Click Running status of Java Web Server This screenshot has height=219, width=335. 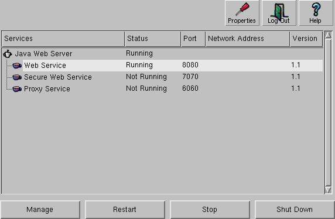(x=139, y=53)
